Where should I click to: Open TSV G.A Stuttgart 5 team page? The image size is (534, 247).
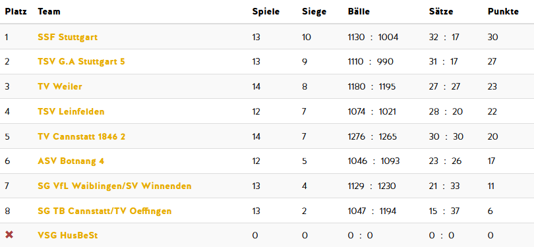(81, 61)
